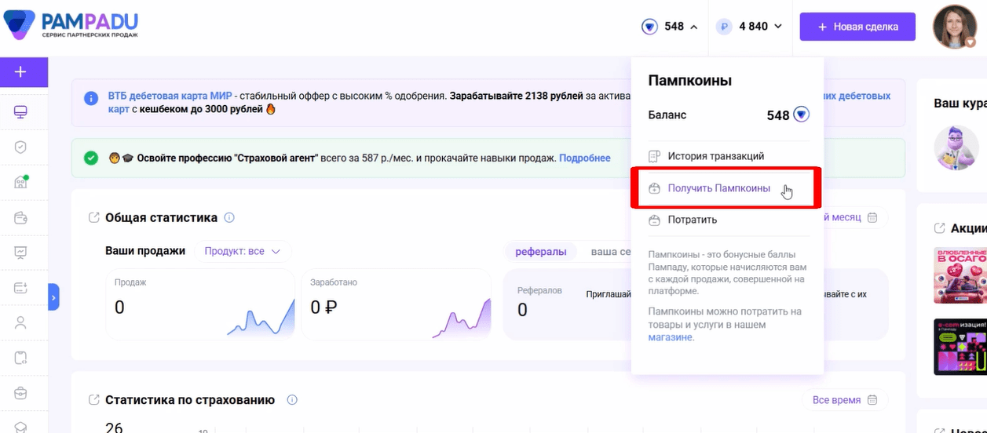Click the Рефералов count card
987x433 pixels.
(x=565, y=304)
